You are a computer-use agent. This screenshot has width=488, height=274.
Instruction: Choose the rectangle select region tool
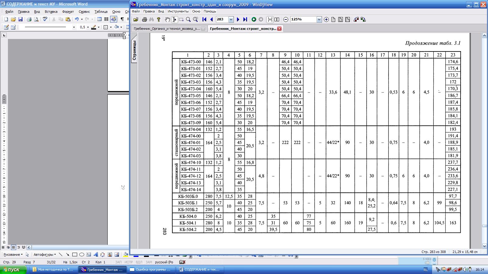181,19
